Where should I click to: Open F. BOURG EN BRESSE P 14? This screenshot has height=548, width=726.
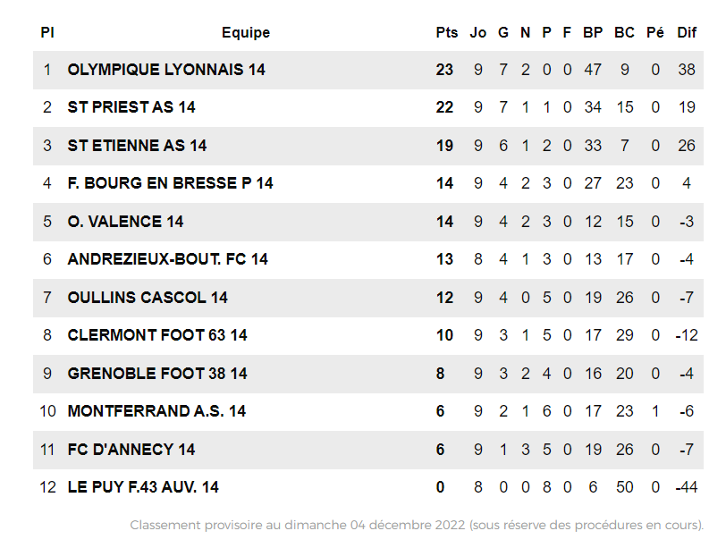coord(170,183)
